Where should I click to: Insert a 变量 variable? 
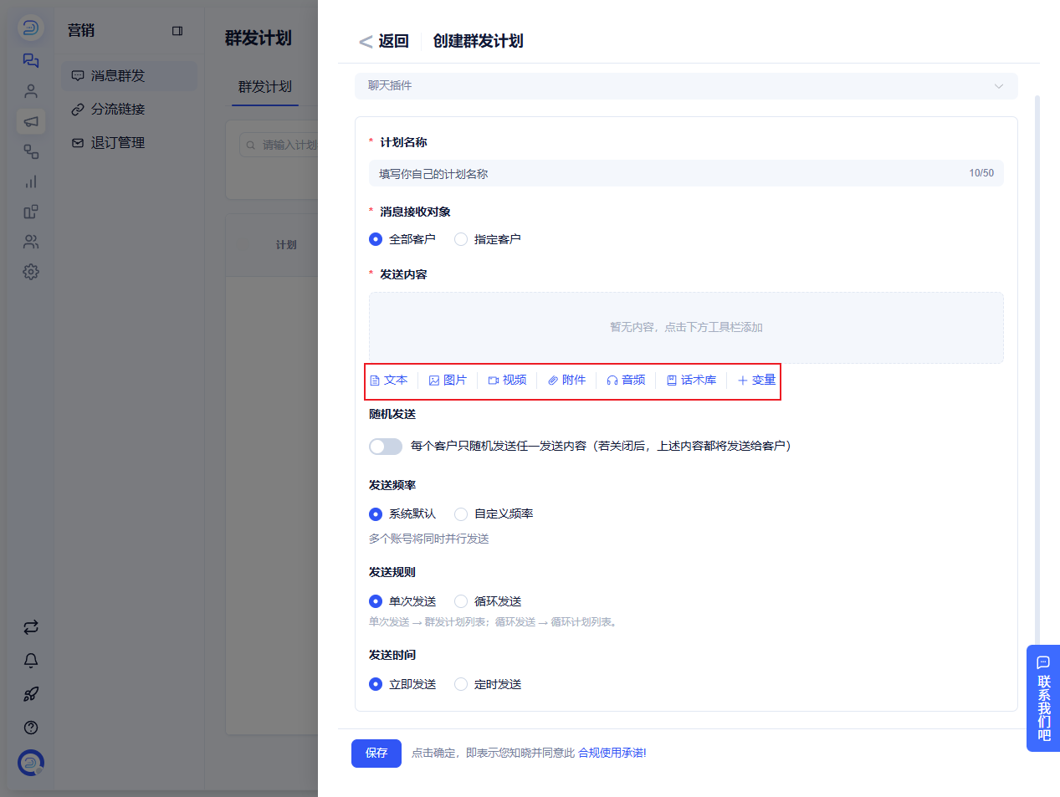coord(756,380)
